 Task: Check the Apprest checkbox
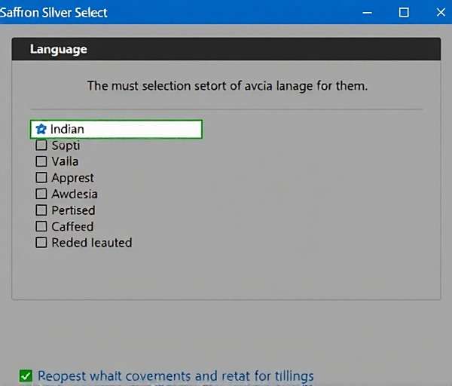click(41, 178)
